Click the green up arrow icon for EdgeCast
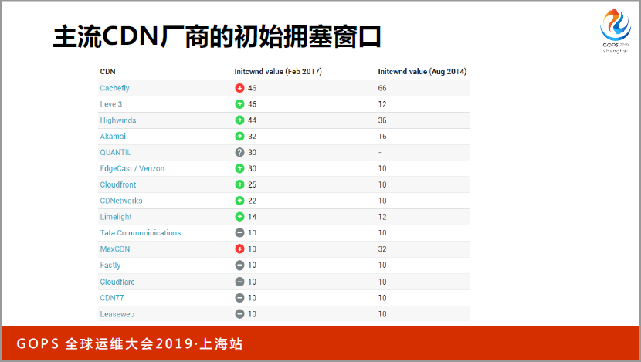Screen dimensions: 641x362 [x=239, y=168]
